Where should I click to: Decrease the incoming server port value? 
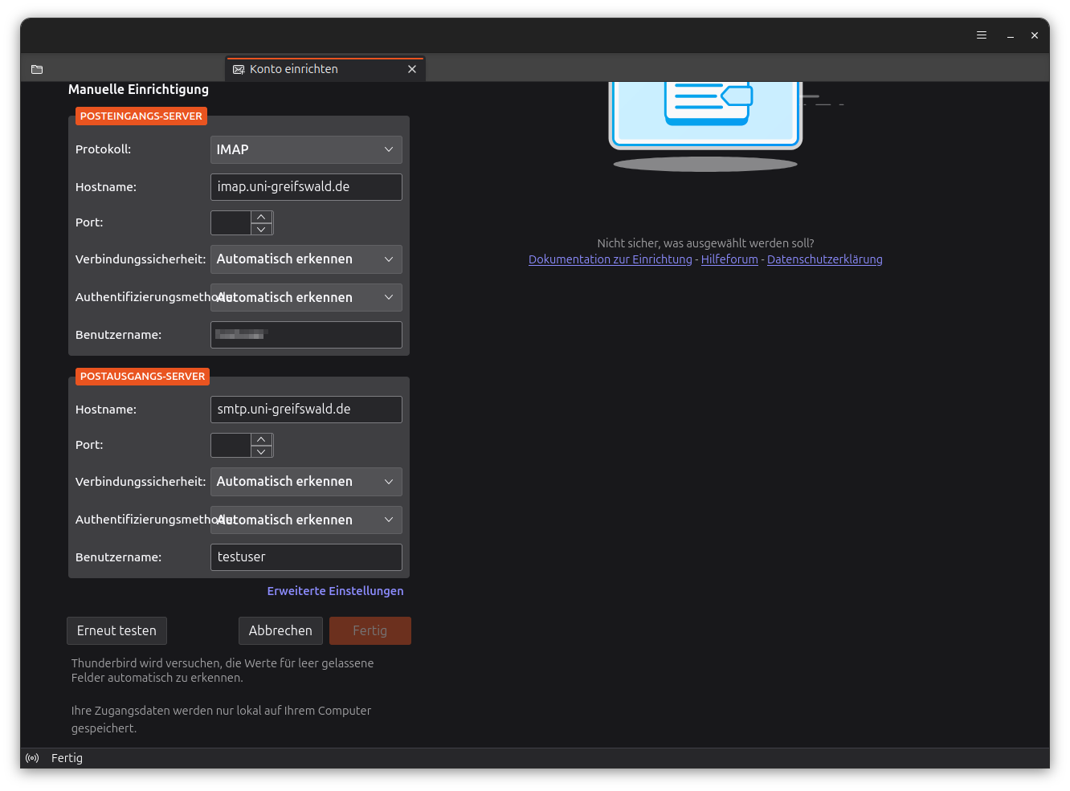[261, 229]
